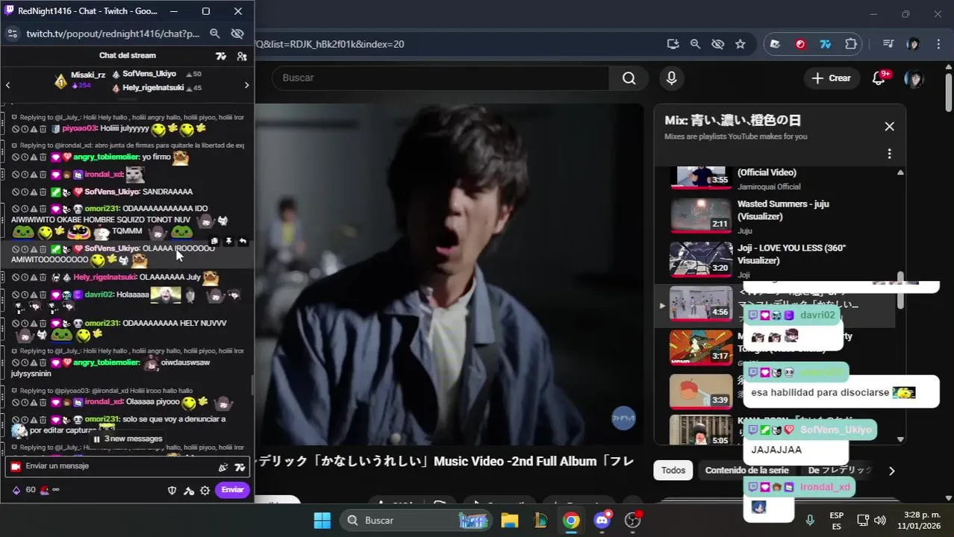Image resolution: width=954 pixels, height=537 pixels.
Task: Select the Todos filter chip
Action: pos(673,470)
